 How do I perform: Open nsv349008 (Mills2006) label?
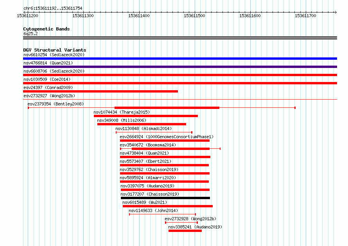point(122,120)
